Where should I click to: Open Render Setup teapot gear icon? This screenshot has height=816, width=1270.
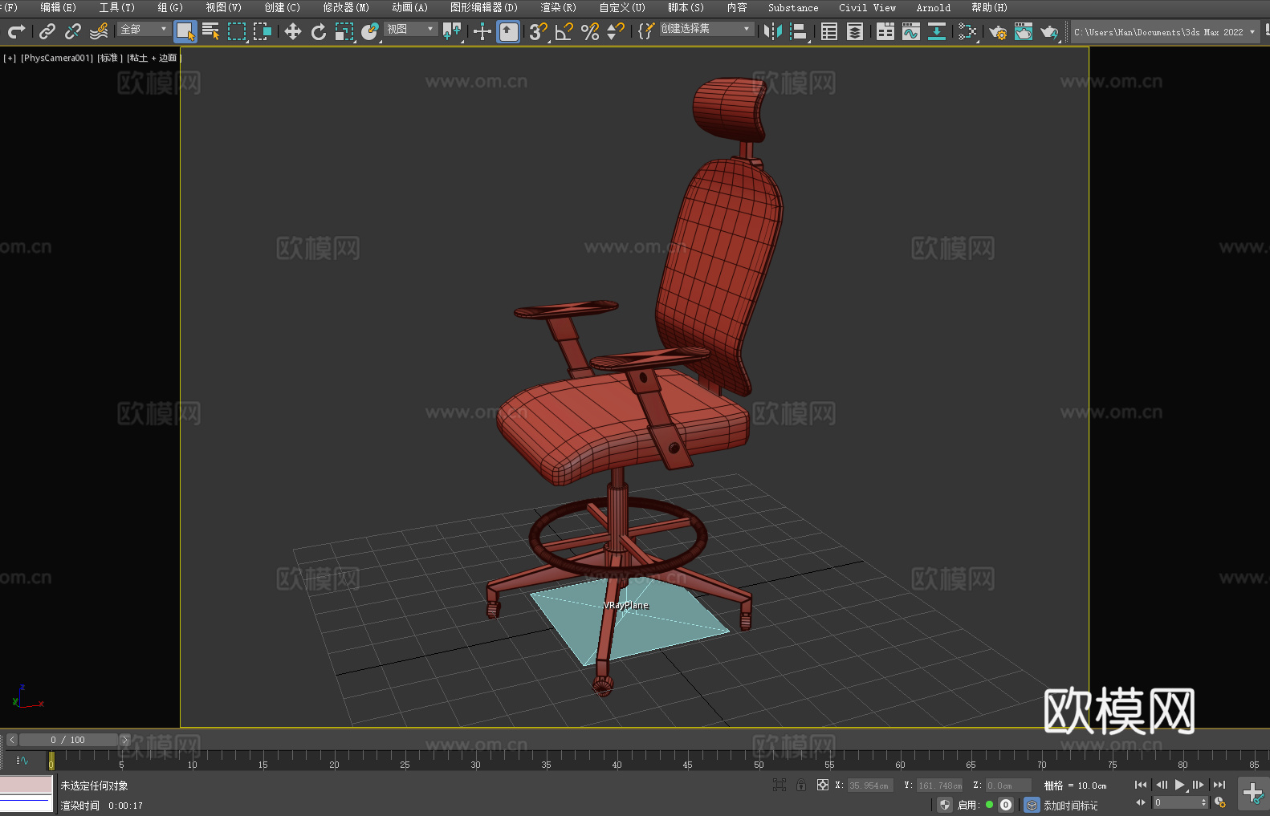(998, 31)
